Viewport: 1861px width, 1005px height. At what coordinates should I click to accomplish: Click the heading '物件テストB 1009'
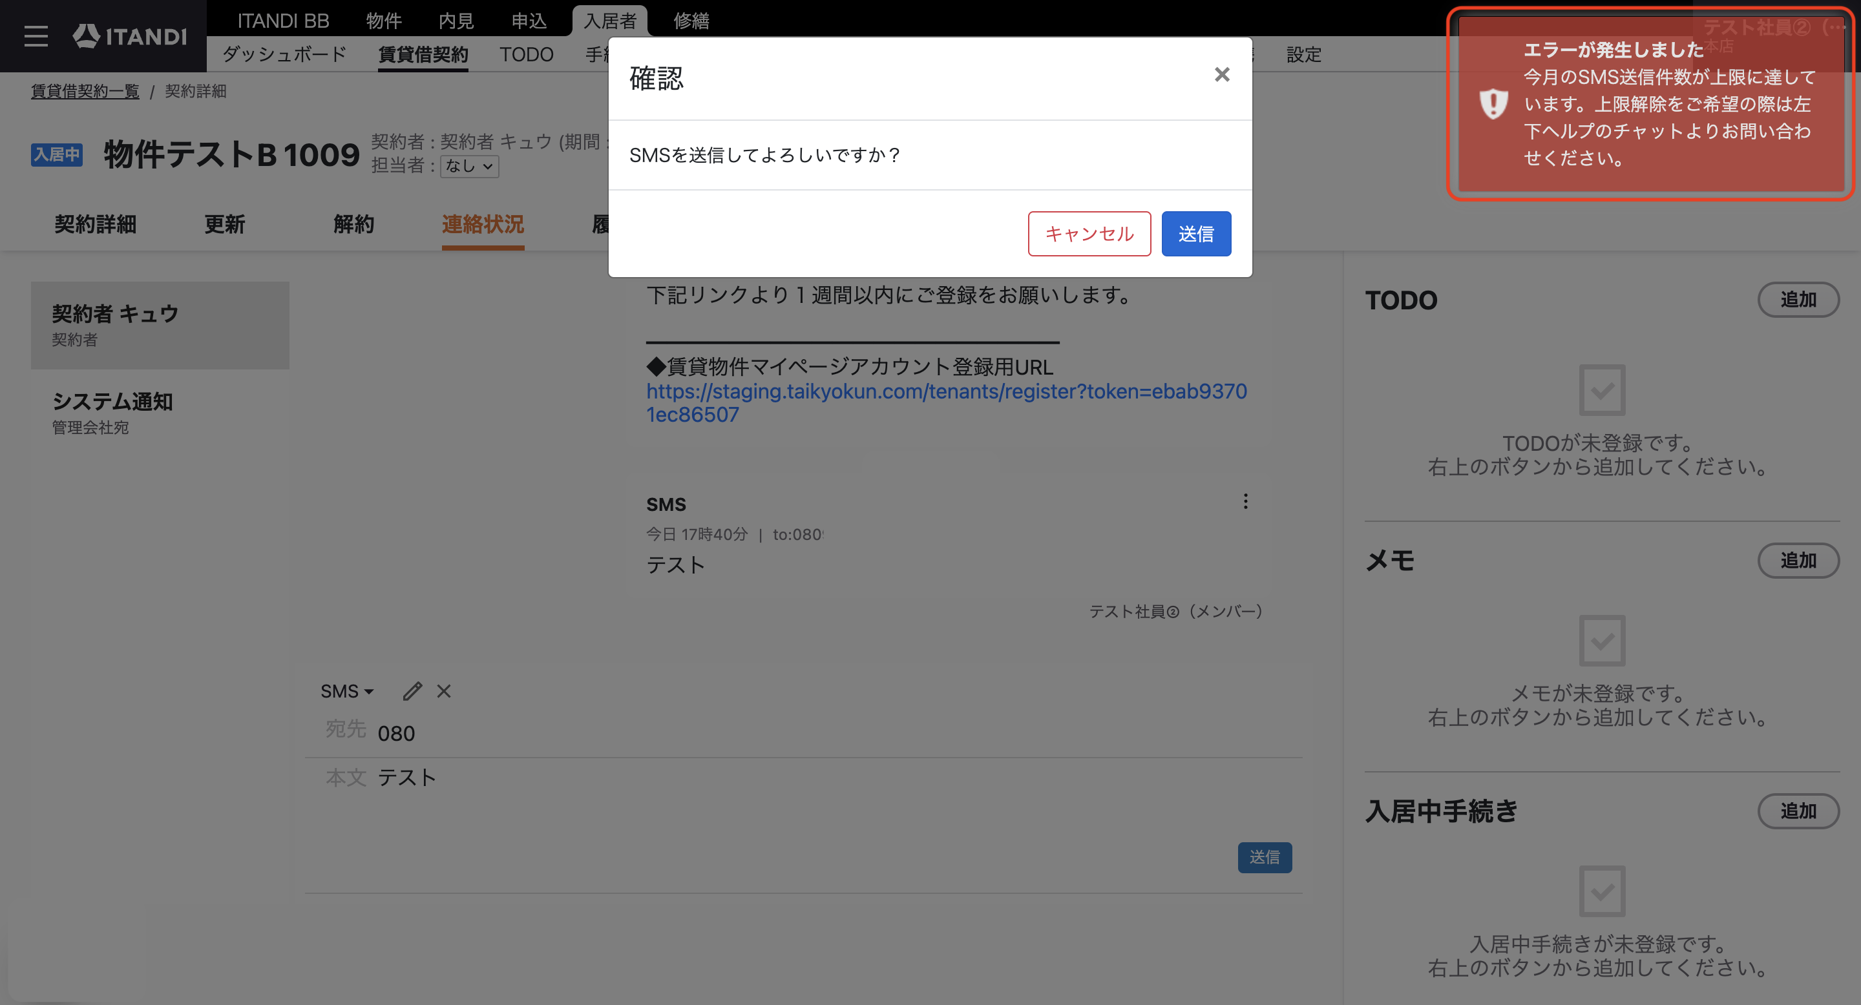231,154
